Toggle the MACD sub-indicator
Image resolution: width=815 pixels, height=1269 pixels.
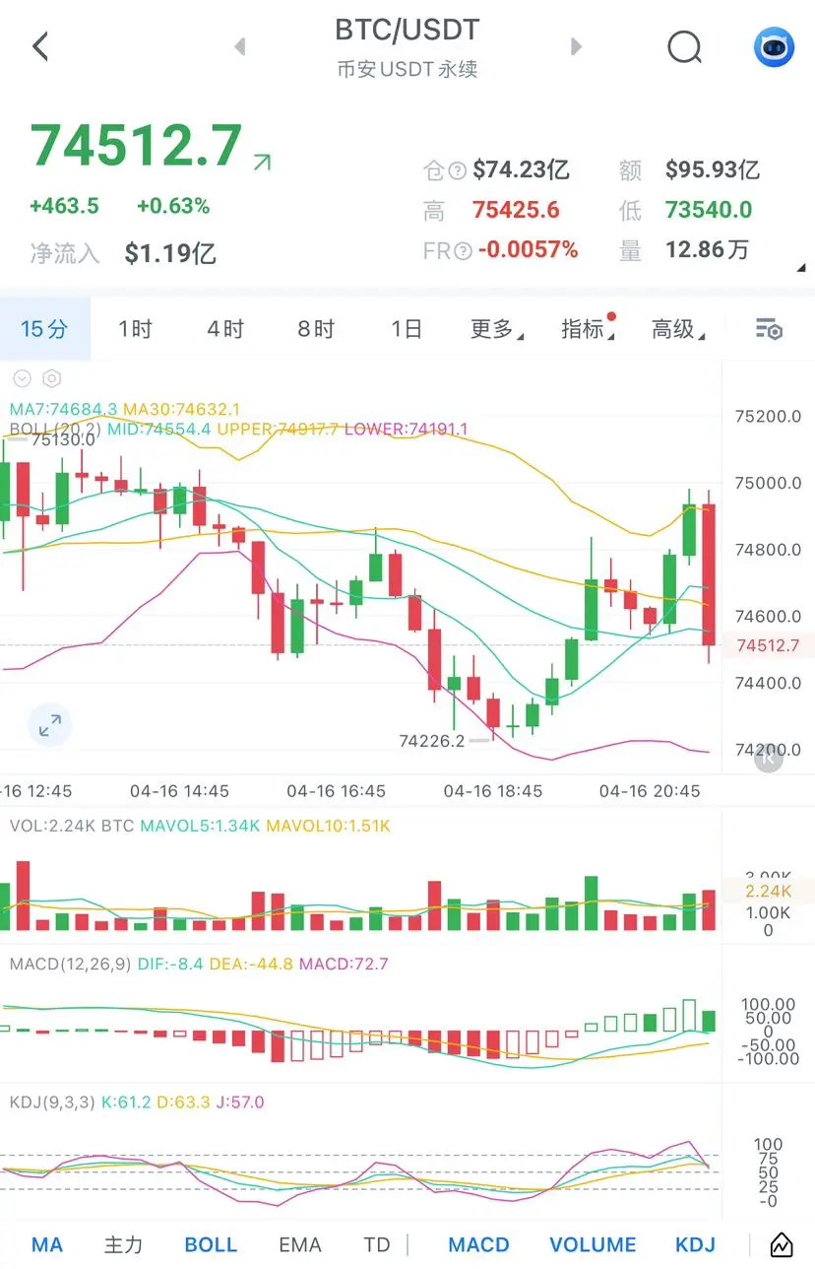478,1244
